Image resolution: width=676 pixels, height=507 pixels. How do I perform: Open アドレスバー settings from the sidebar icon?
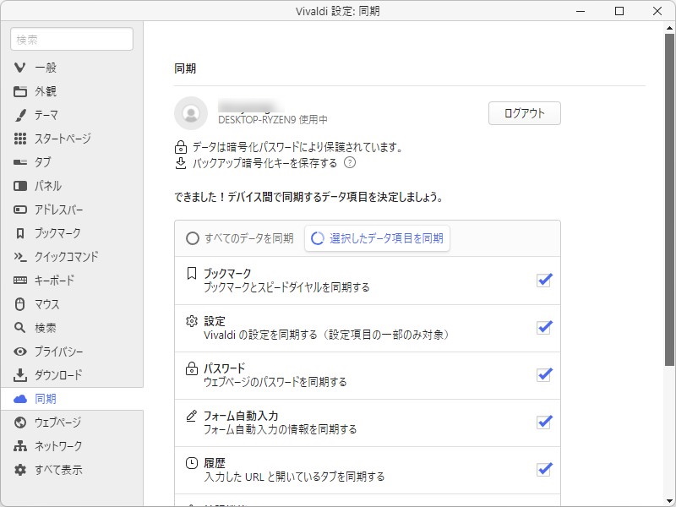coord(19,210)
